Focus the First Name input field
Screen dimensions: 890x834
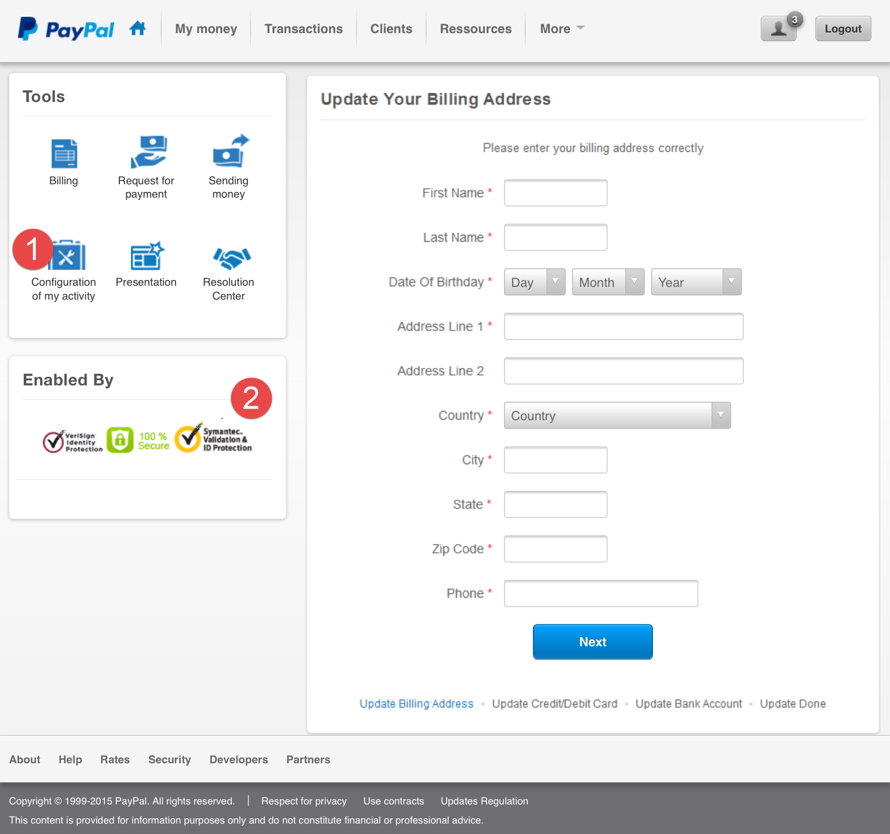click(555, 193)
